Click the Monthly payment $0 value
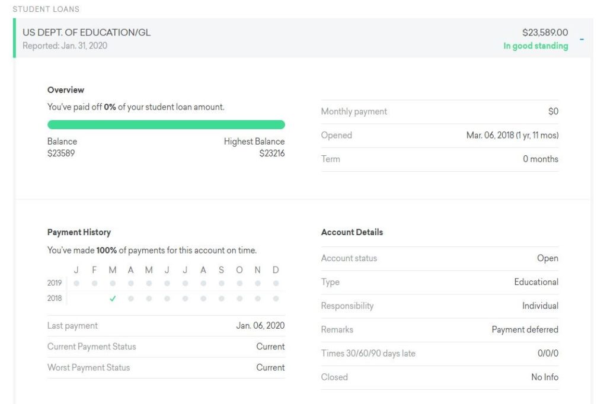 pyautogui.click(x=553, y=111)
